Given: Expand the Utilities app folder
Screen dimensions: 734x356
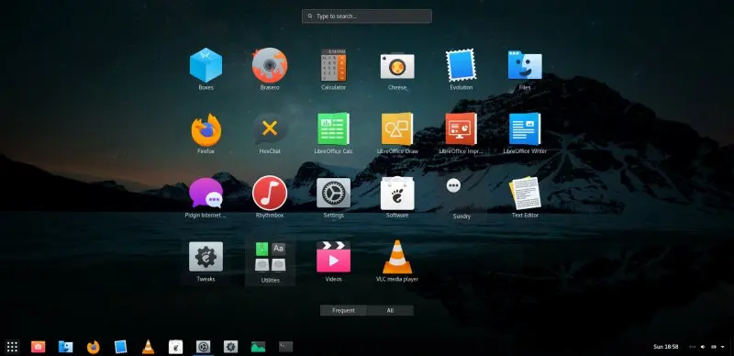Looking at the screenshot, I should coord(270,261).
